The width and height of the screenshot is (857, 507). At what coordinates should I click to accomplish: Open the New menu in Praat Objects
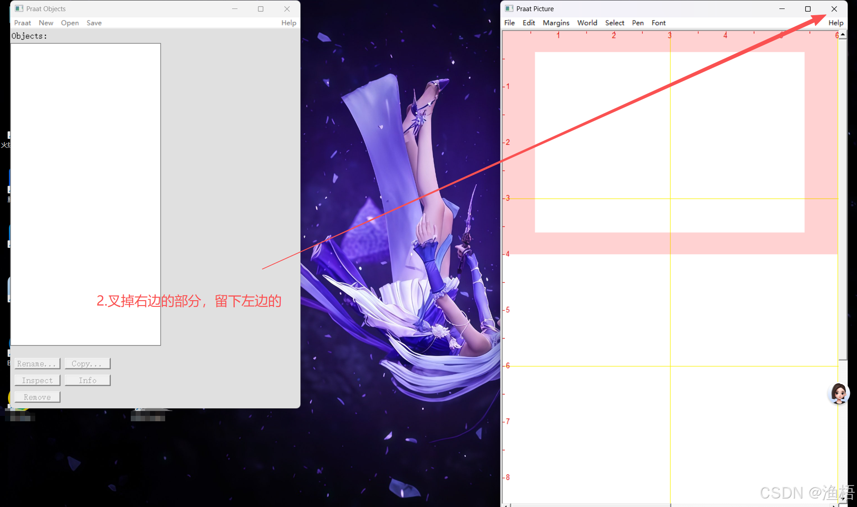pyautogui.click(x=46, y=23)
